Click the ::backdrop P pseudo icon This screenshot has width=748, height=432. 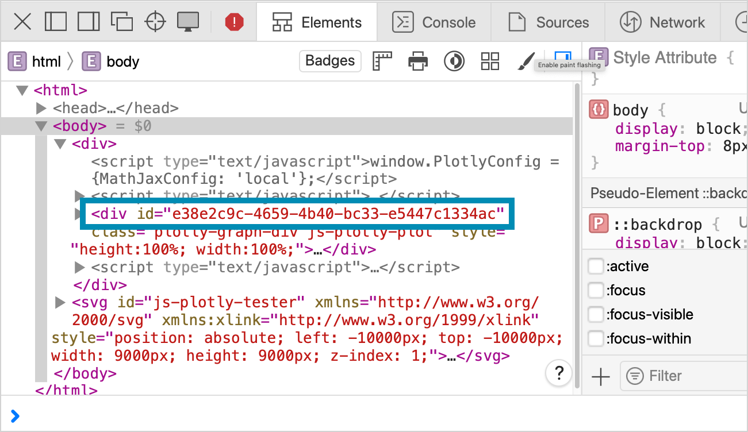(x=599, y=224)
